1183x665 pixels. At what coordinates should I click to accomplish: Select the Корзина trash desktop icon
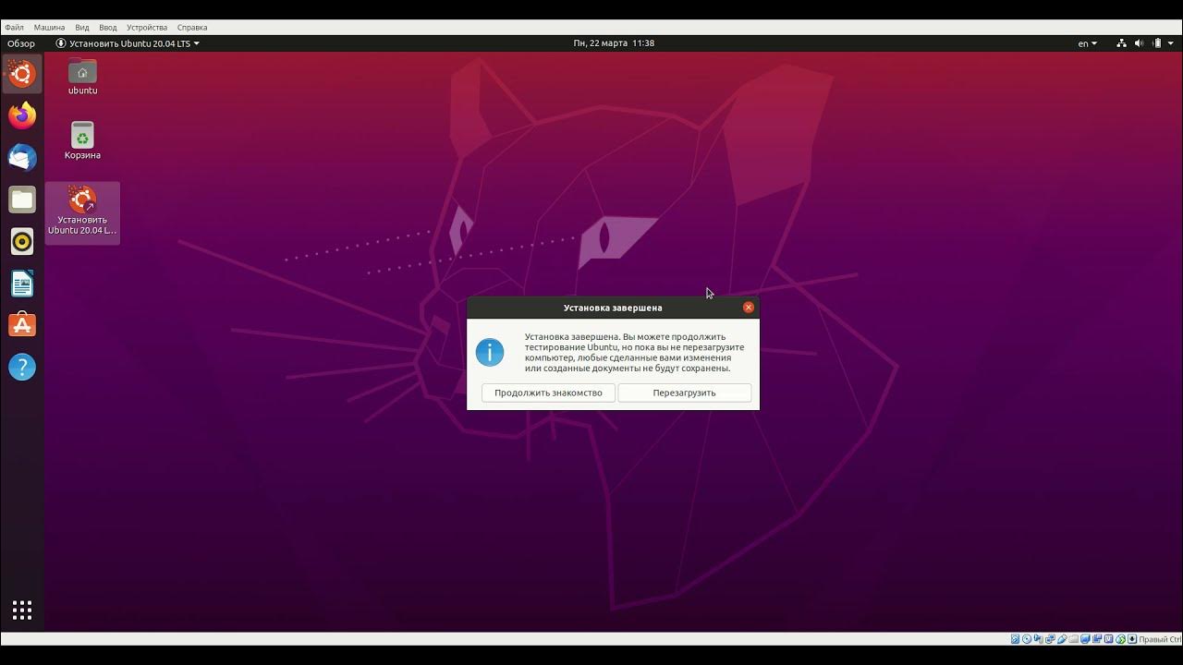coord(82,140)
